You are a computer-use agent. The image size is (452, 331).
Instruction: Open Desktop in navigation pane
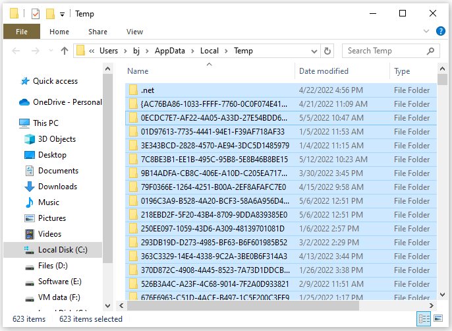(x=45, y=155)
